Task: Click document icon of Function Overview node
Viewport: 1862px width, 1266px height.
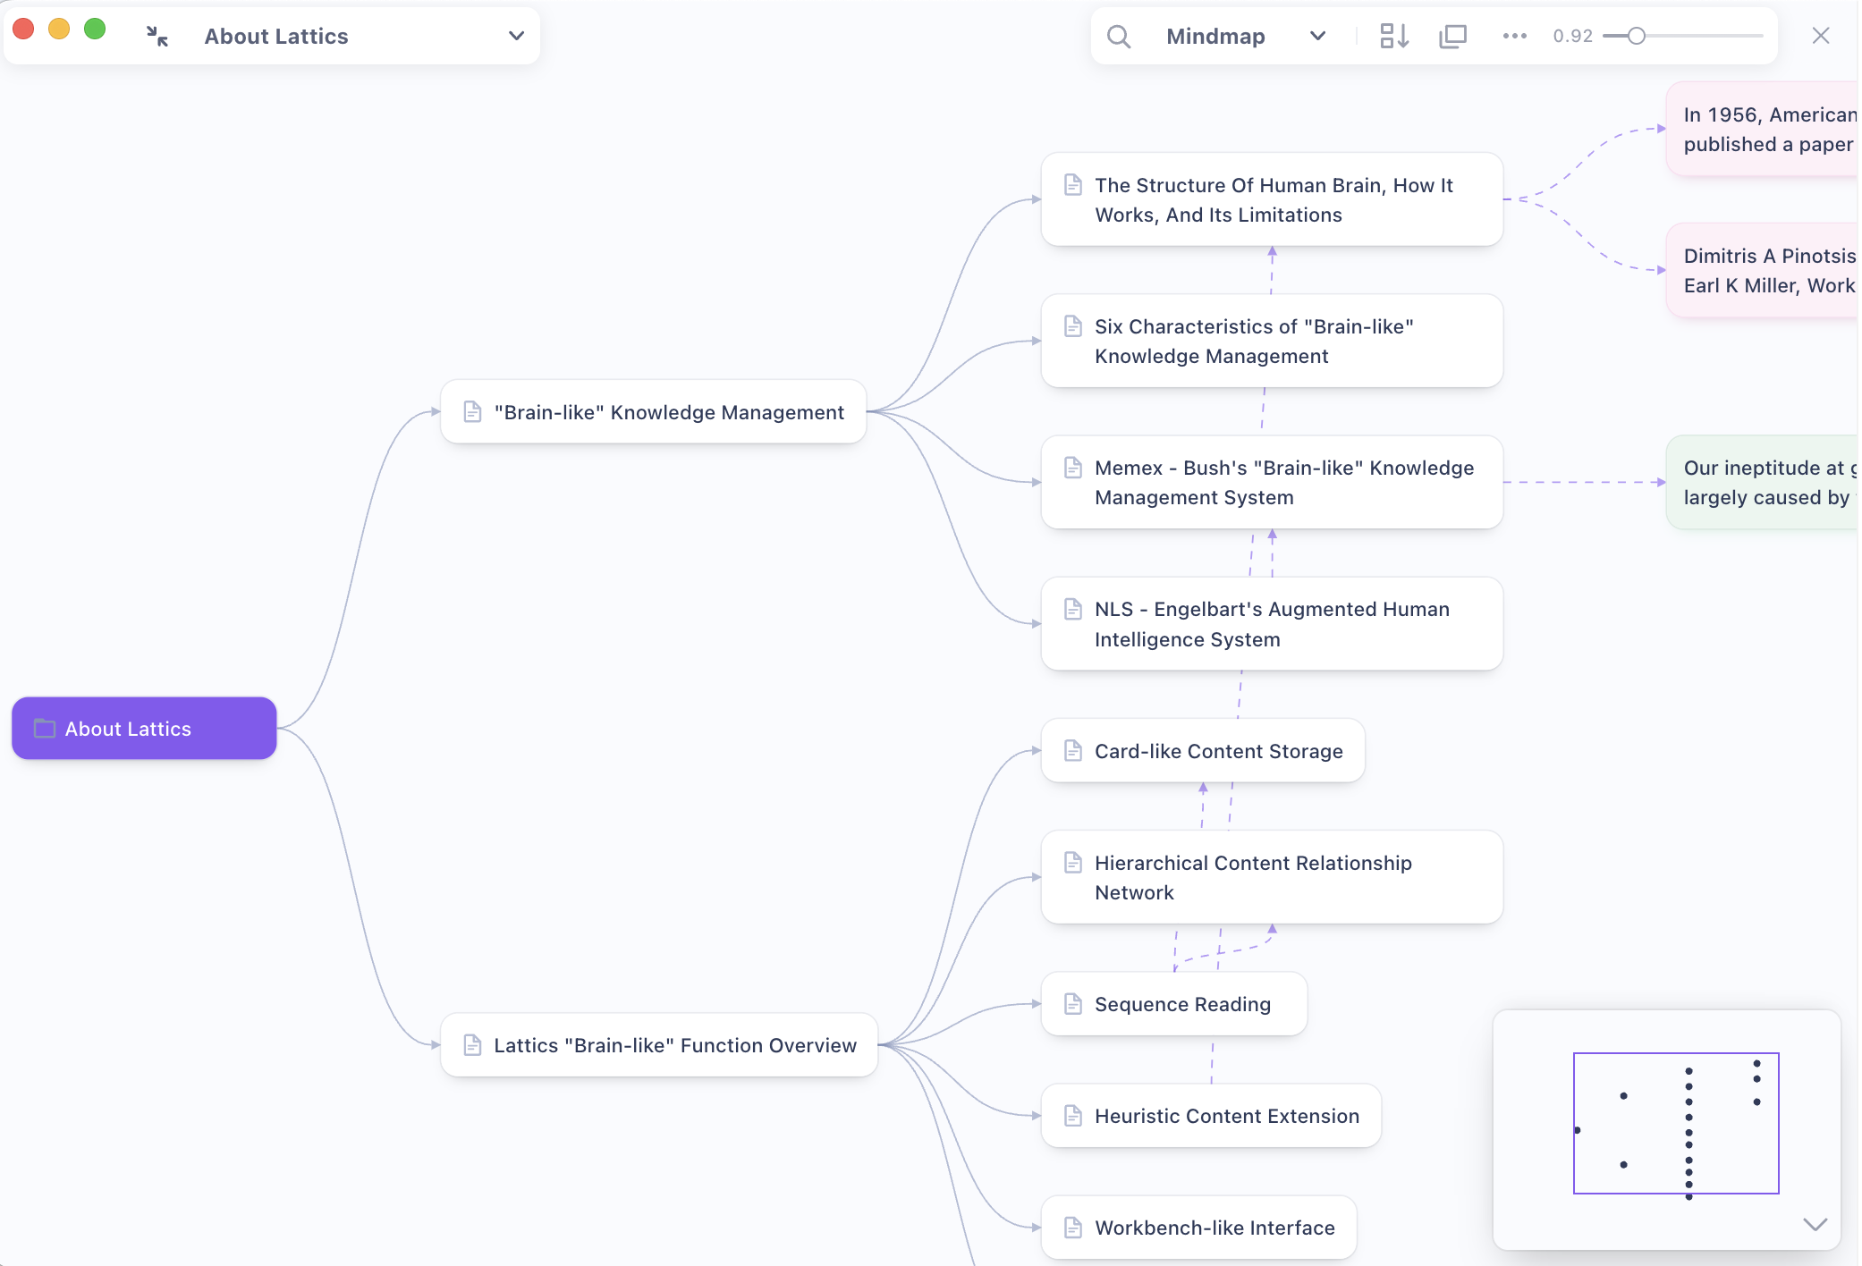Action: point(472,1045)
